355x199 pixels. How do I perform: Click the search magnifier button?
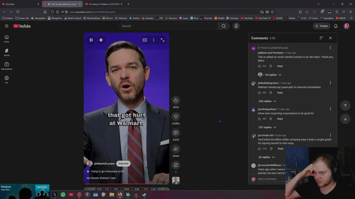click(224, 26)
